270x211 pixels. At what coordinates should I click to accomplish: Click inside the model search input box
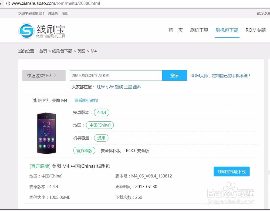(x=116, y=75)
